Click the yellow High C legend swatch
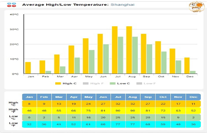 pos(58,83)
